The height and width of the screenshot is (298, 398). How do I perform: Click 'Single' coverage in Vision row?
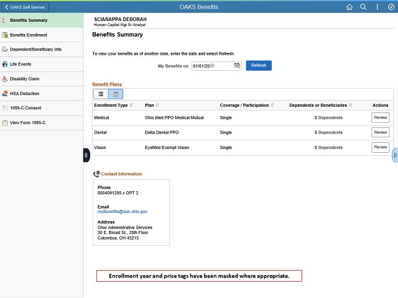click(x=226, y=148)
